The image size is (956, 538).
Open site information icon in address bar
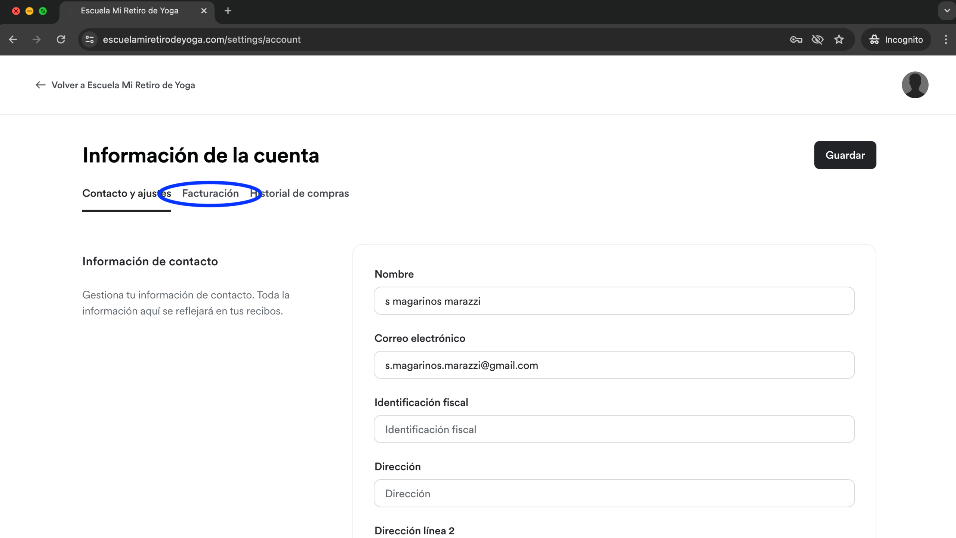(x=90, y=40)
